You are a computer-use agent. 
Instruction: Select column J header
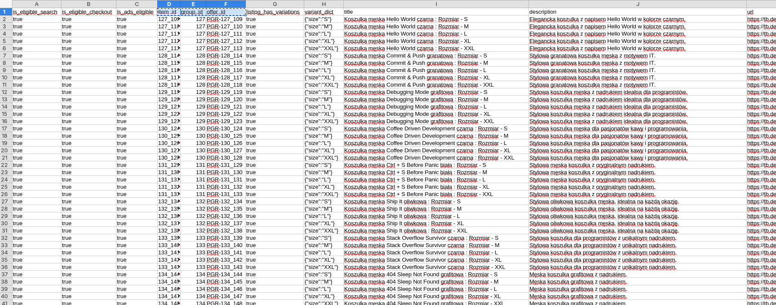pyautogui.click(x=638, y=4)
